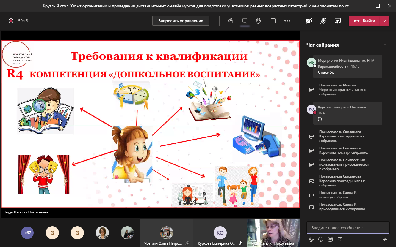Turn on the camera
The image size is (396, 247).
pyautogui.click(x=309, y=21)
